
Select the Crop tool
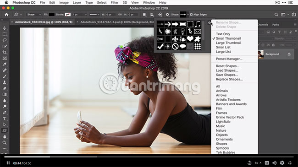coord(5,52)
